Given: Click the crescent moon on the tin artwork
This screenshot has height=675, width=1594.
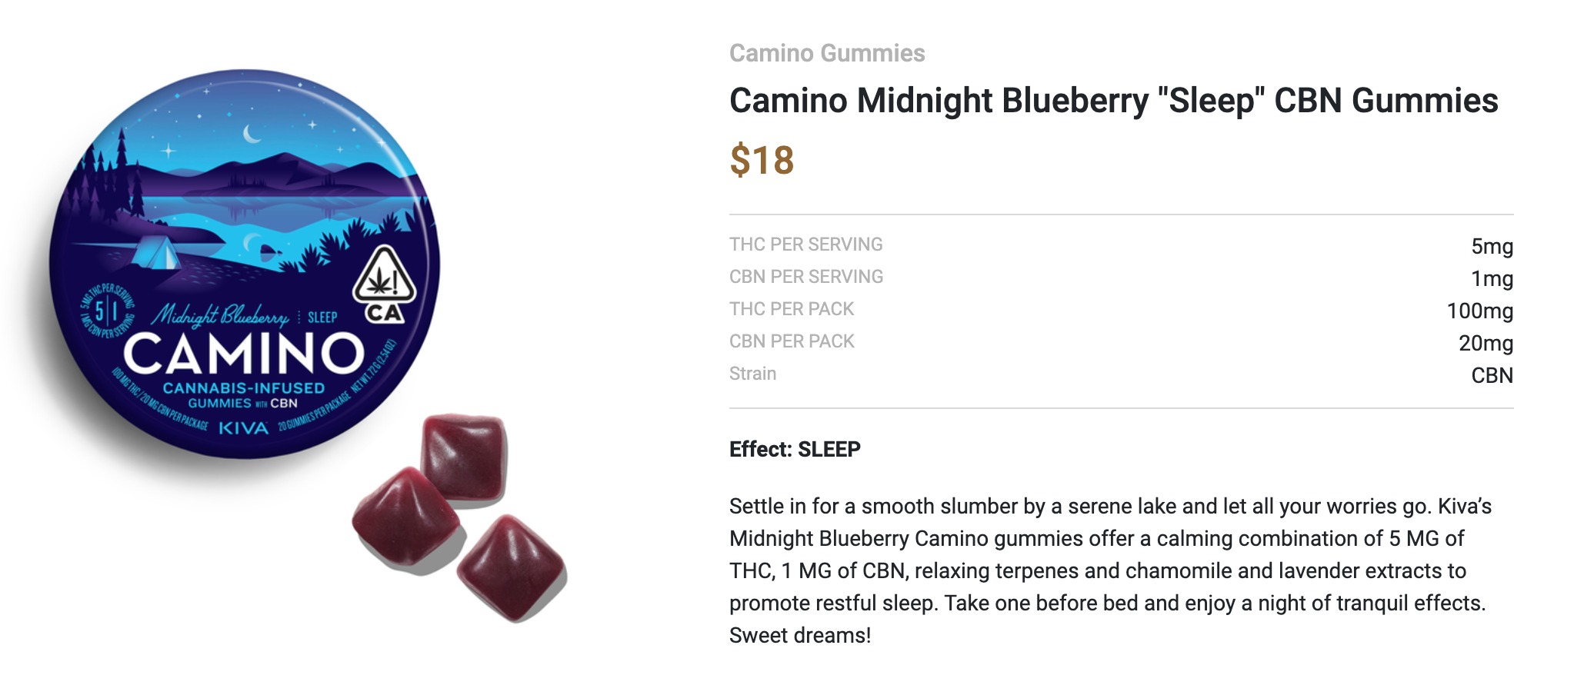Looking at the screenshot, I should click(x=252, y=135).
